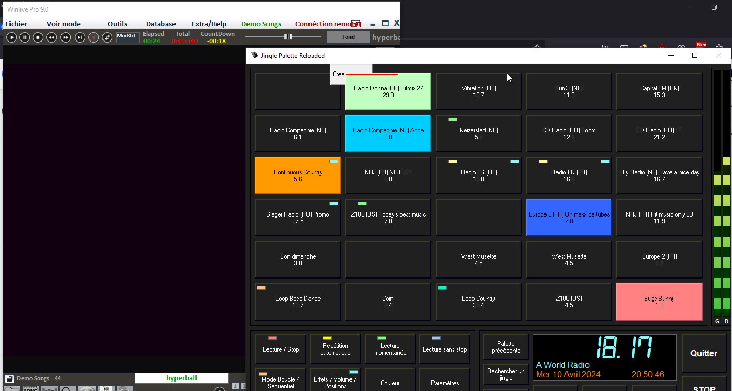Screen dimensions: 732x391
Task: Toggle Répétition automatique mode
Action: click(x=335, y=349)
